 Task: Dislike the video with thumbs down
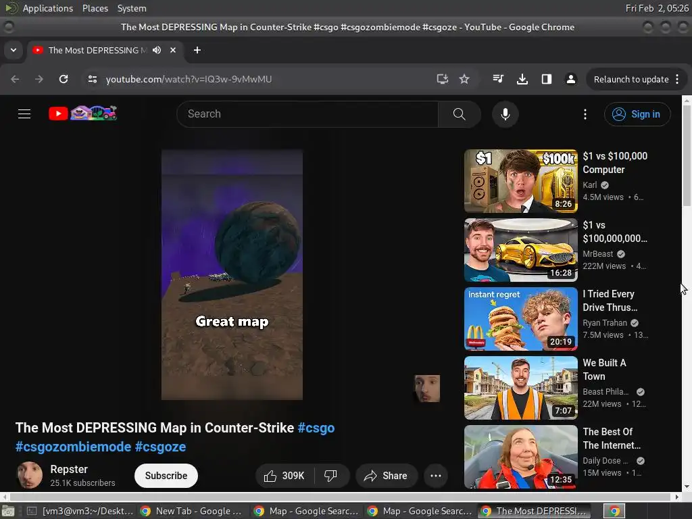pos(330,476)
